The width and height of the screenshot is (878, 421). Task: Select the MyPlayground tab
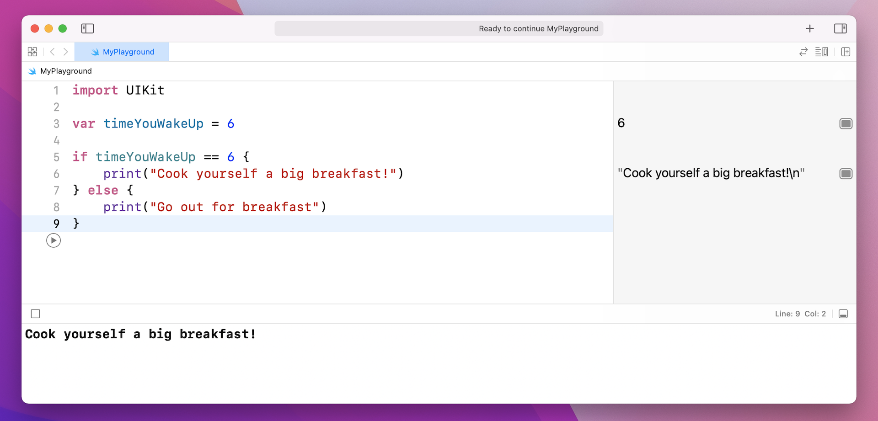(x=122, y=52)
